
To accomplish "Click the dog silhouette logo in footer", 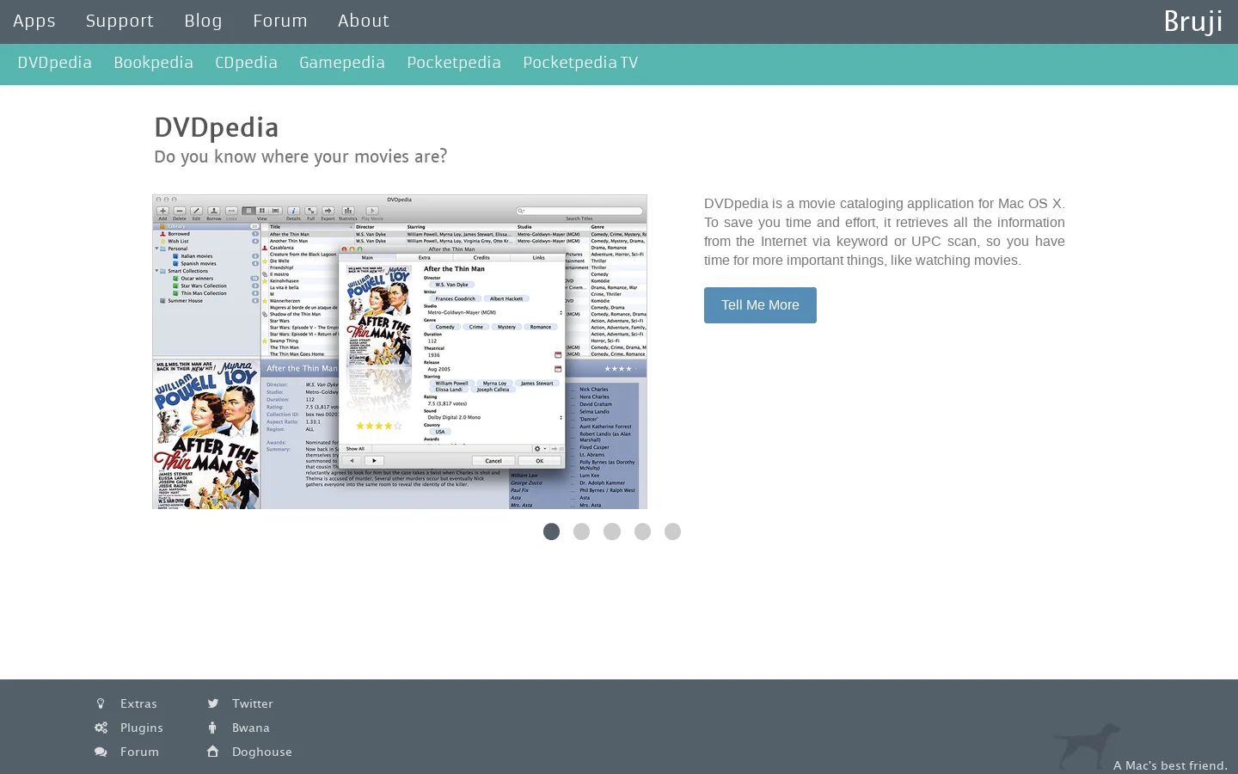I will pos(1087,746).
